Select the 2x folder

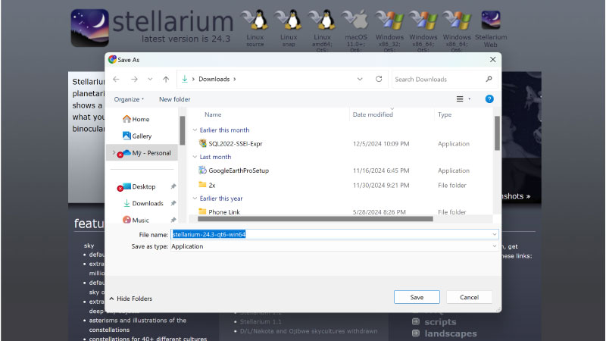212,185
